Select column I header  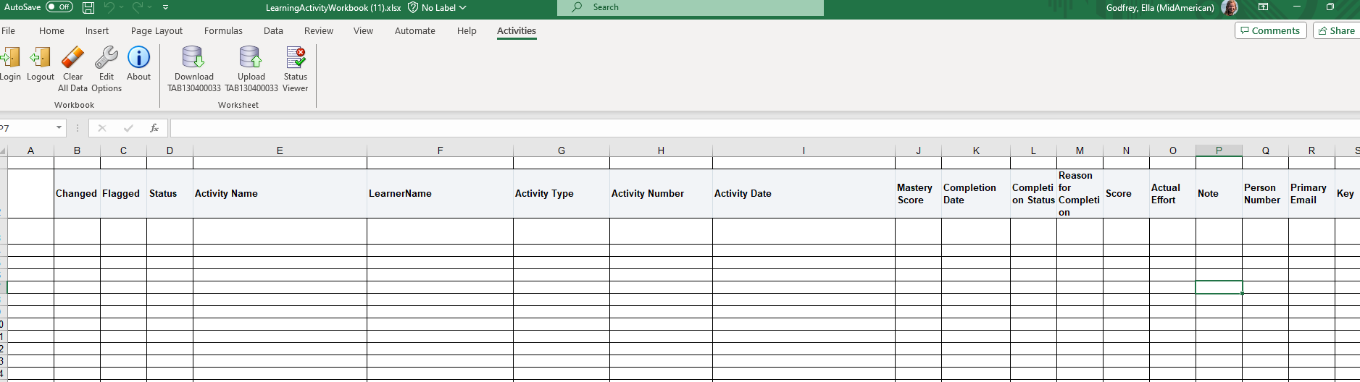tap(804, 150)
